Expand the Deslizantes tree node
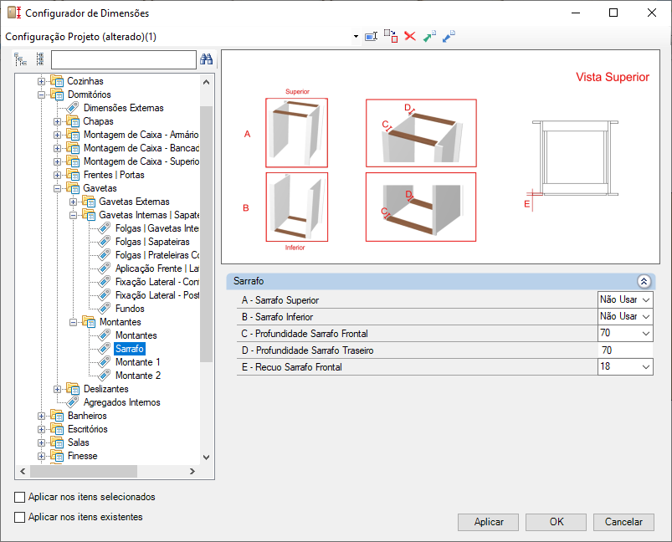Screen dimensions: 672x542 click(57, 389)
